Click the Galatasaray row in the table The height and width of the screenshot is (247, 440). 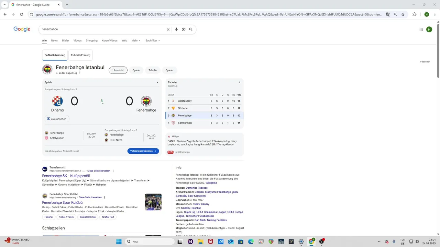[x=205, y=101]
